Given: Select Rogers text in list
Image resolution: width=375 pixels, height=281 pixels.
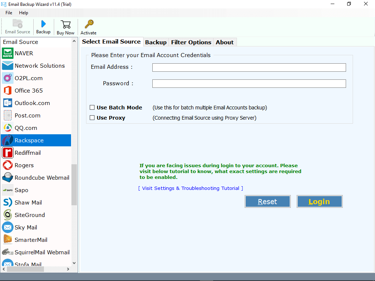Looking at the screenshot, I should (x=24, y=165).
